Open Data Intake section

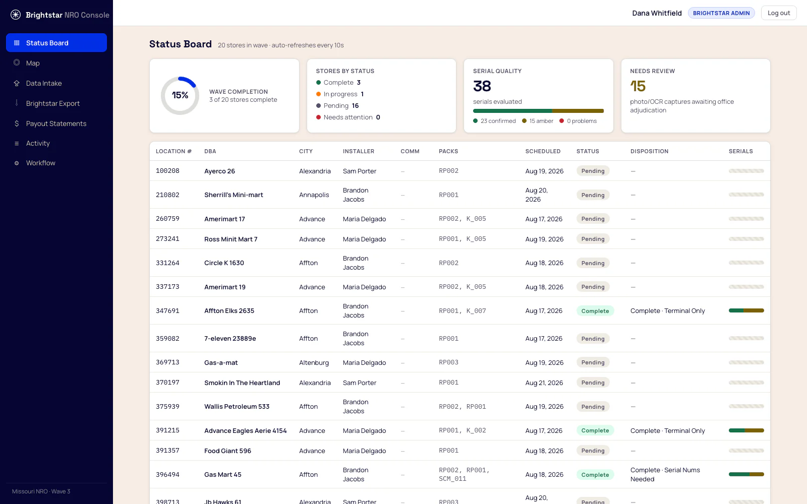(x=56, y=83)
